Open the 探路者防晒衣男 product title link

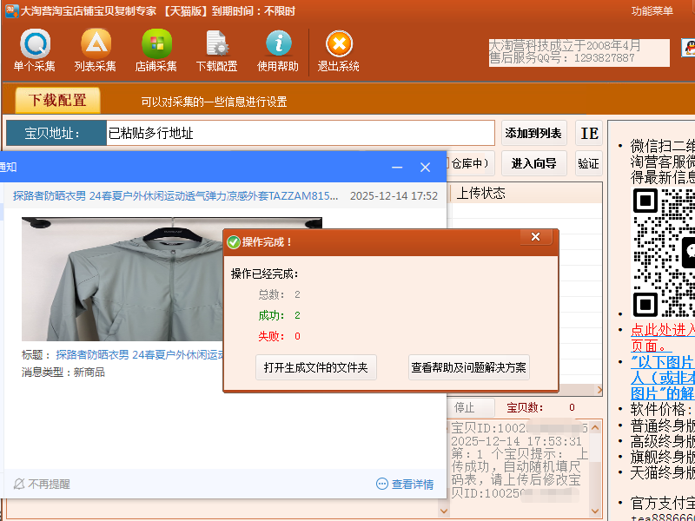[x=174, y=196]
